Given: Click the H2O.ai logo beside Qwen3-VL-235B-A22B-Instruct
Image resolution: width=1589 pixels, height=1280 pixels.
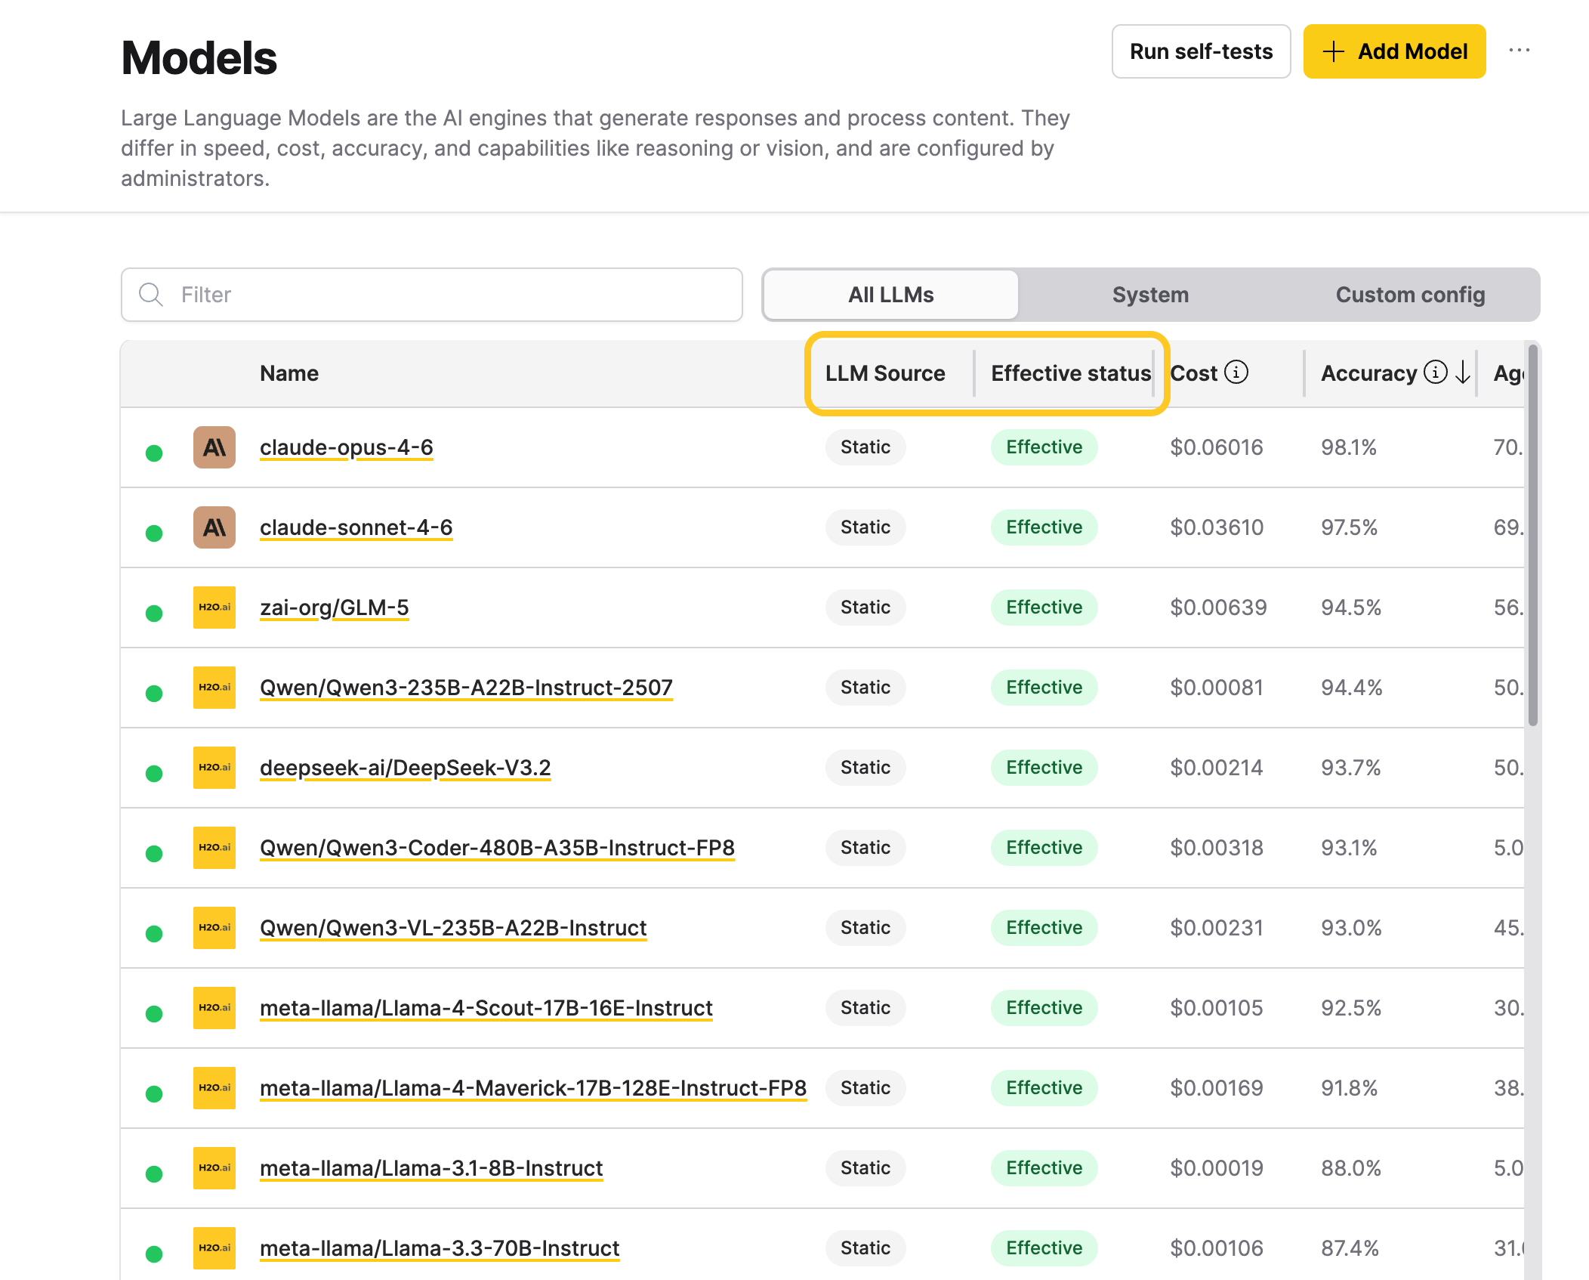Looking at the screenshot, I should pyautogui.click(x=214, y=928).
